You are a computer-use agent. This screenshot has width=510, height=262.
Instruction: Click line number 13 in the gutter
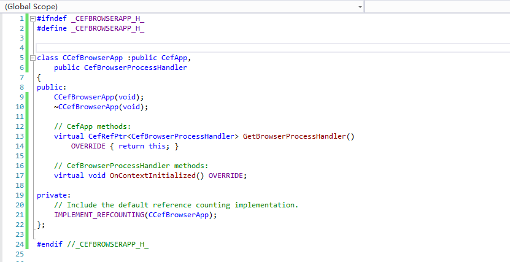pyautogui.click(x=20, y=136)
